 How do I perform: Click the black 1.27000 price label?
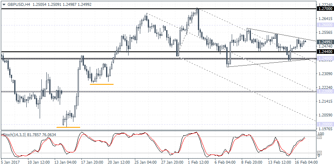[324, 9]
